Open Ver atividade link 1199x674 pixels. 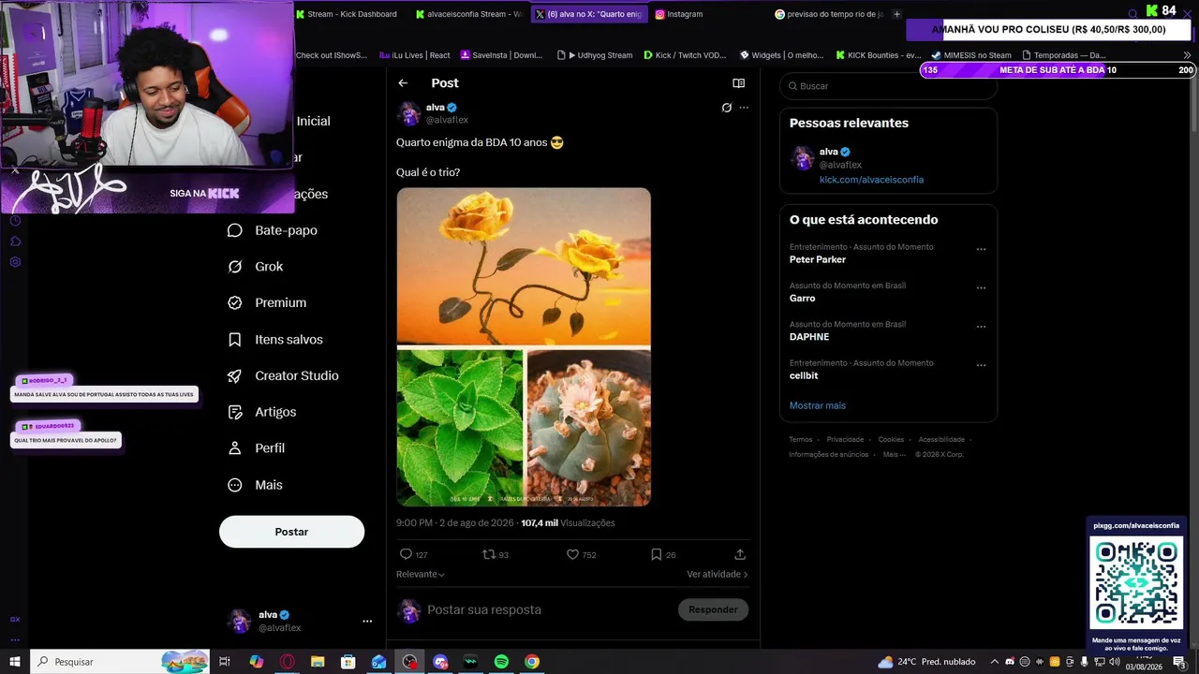point(718,574)
